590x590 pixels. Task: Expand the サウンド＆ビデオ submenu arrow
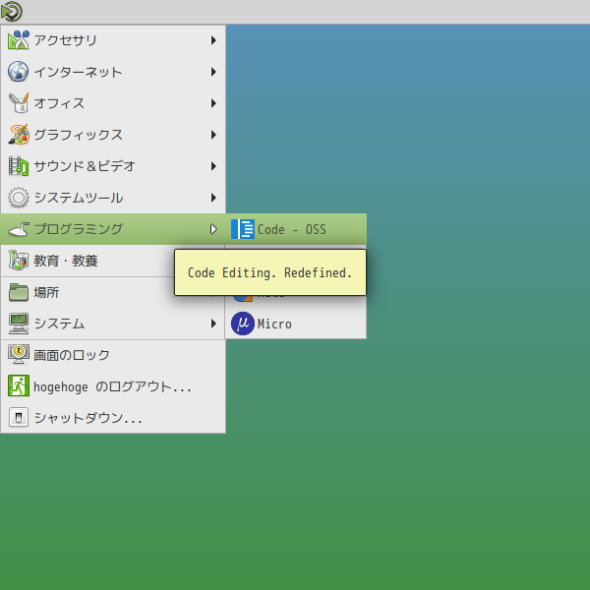coord(213,166)
